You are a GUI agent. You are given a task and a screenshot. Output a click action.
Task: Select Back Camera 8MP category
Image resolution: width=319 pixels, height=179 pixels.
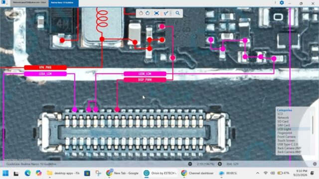(289, 152)
